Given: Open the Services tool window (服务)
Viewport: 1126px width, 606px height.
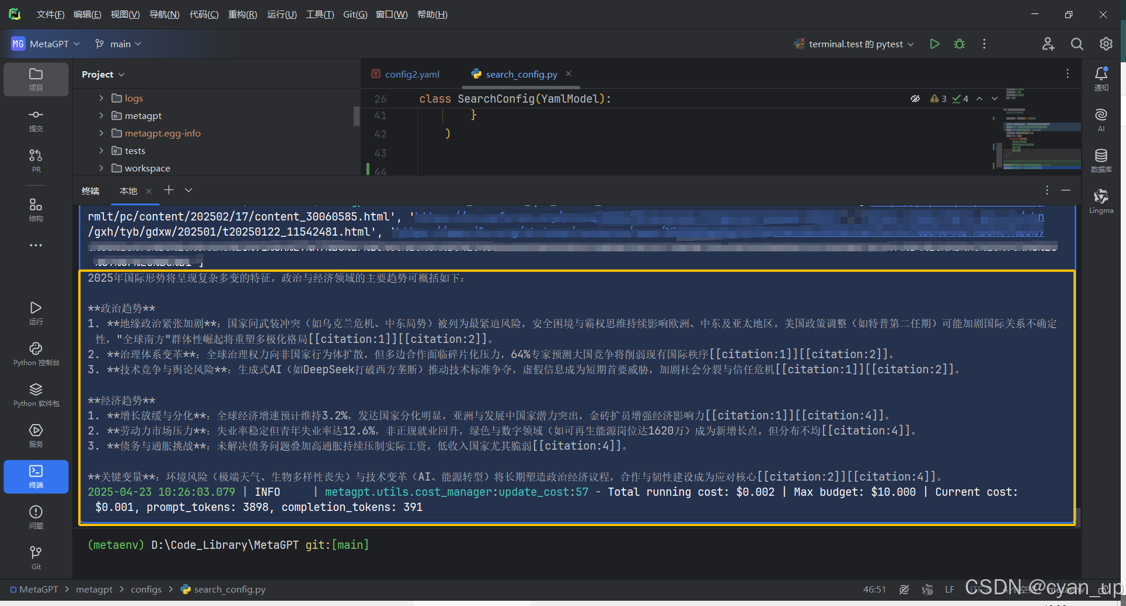Looking at the screenshot, I should tap(36, 435).
